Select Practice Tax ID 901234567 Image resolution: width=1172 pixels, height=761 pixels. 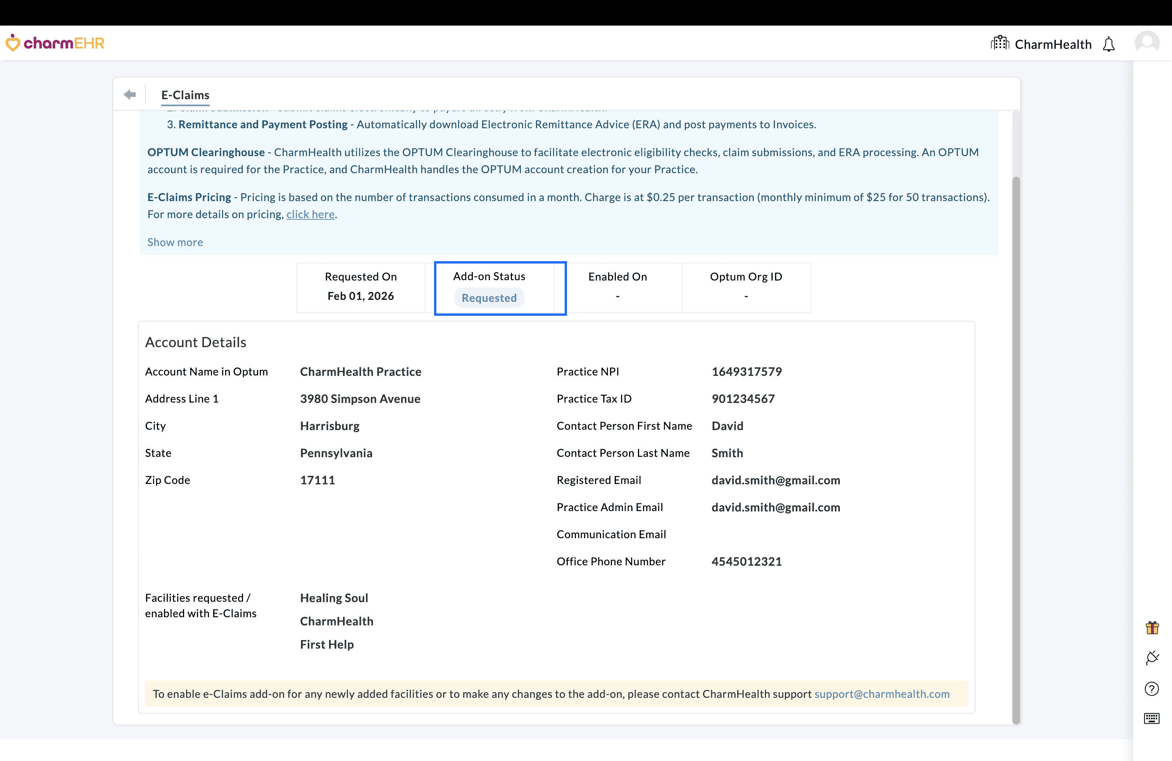[x=743, y=399]
